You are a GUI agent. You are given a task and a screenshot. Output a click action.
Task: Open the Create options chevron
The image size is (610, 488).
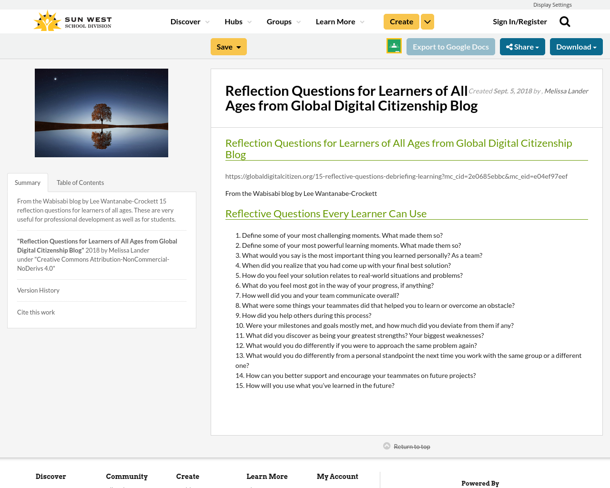coord(427,21)
